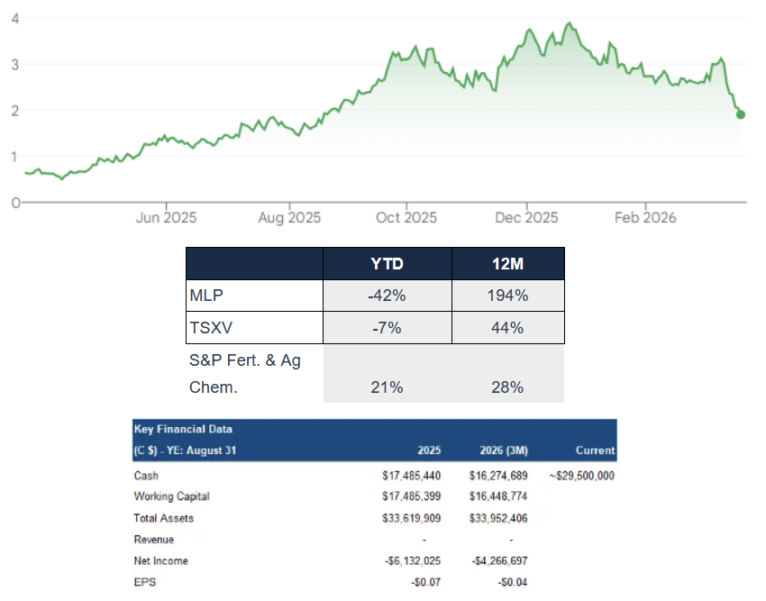This screenshot has width=766, height=601.
Task: Click the Feb 2026 axis label
Action: (x=646, y=217)
